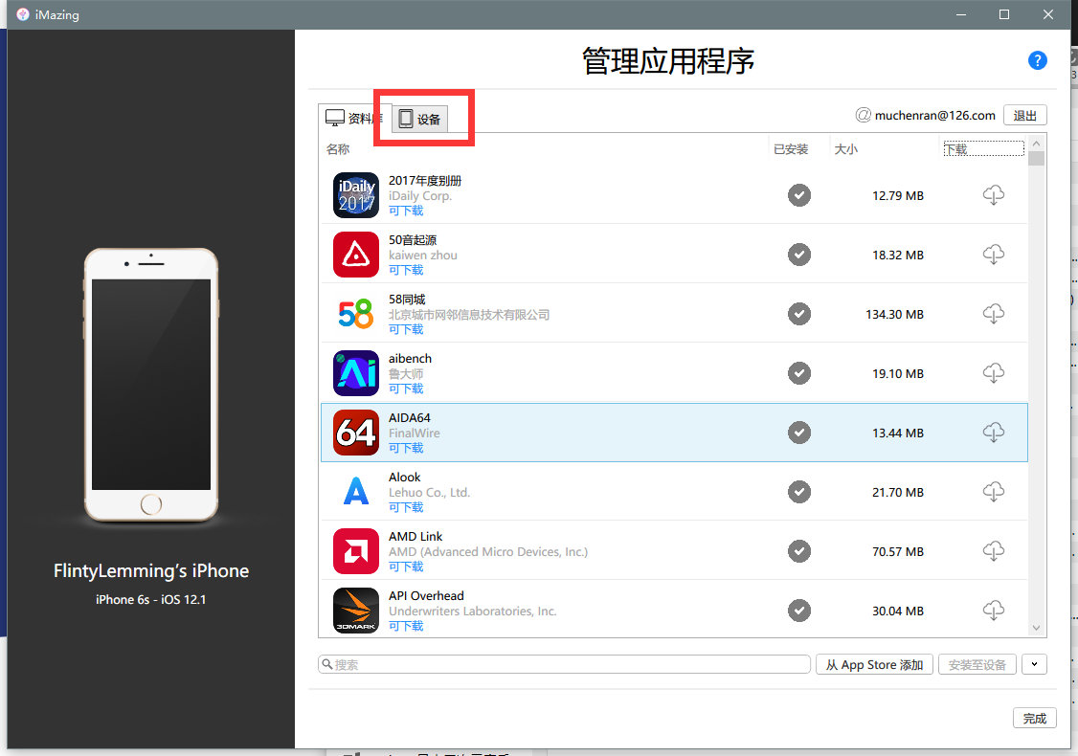Select the Alook app icon
This screenshot has width=1078, height=756.
coord(356,492)
